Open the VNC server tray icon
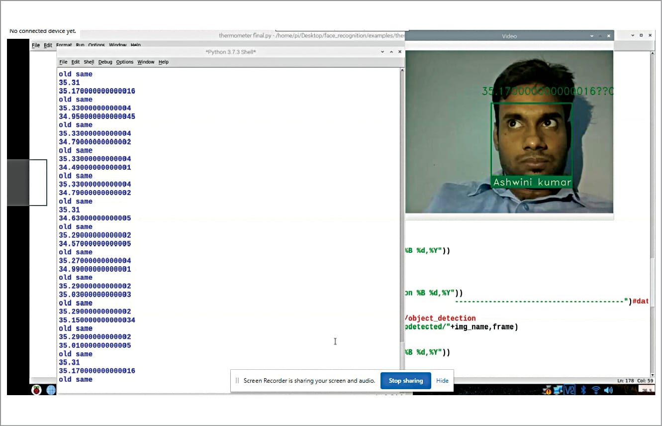 pos(570,391)
